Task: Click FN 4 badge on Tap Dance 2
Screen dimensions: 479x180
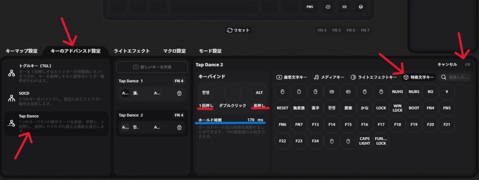Action: click(x=179, y=115)
